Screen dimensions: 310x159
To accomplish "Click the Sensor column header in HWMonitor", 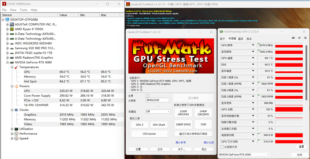I will [x=30, y=15].
